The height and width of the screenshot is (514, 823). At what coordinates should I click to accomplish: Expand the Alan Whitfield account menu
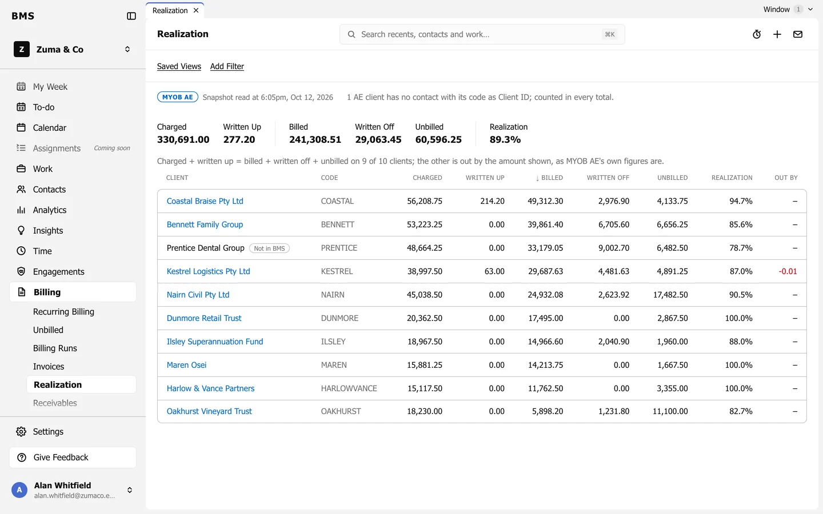tap(73, 490)
